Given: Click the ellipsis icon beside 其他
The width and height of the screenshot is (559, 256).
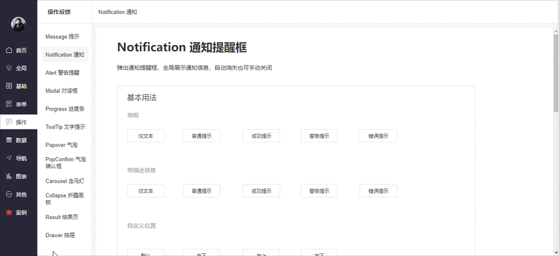Looking at the screenshot, I should tap(9, 195).
